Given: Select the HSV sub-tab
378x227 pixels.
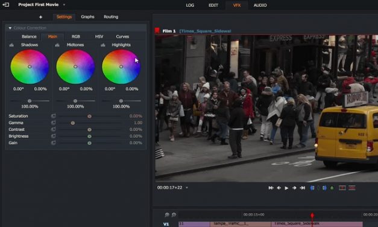Looking at the screenshot, I should pos(99,36).
